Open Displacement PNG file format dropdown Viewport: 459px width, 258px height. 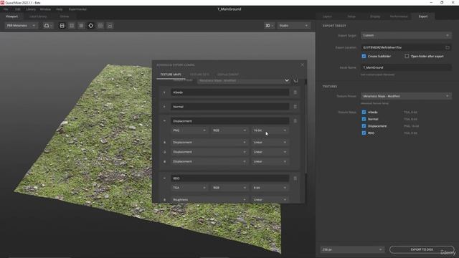tap(189, 130)
